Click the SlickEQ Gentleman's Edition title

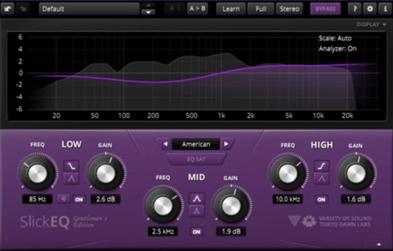[64, 222]
